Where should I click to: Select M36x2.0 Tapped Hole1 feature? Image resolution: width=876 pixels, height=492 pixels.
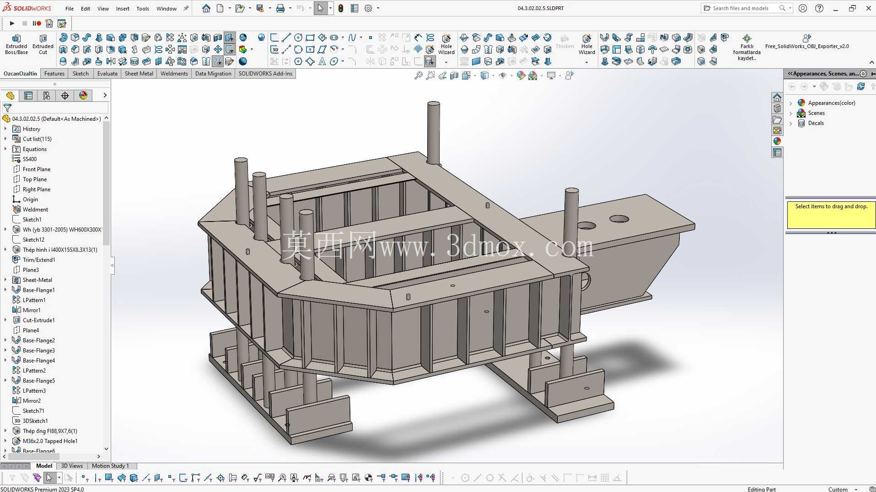(50, 441)
